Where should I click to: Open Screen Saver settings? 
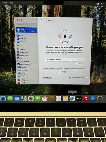point(23,70)
